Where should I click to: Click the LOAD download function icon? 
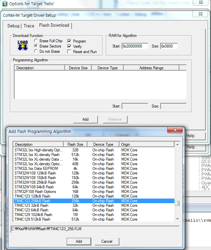point(23,46)
